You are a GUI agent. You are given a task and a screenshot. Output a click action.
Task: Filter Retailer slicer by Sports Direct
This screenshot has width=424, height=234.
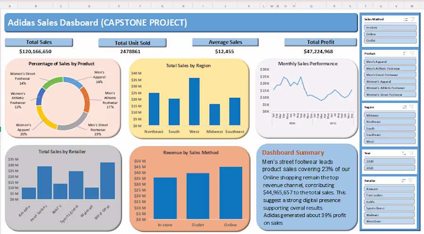click(x=389, y=208)
